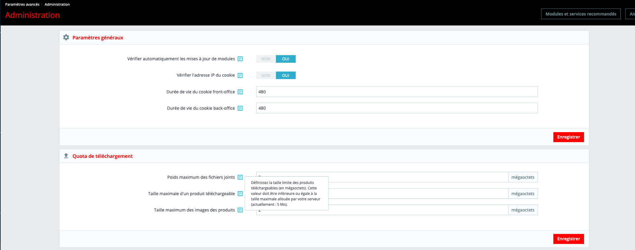Select OUI for cookie IP verification
This screenshot has width=635, height=250.
(x=286, y=75)
